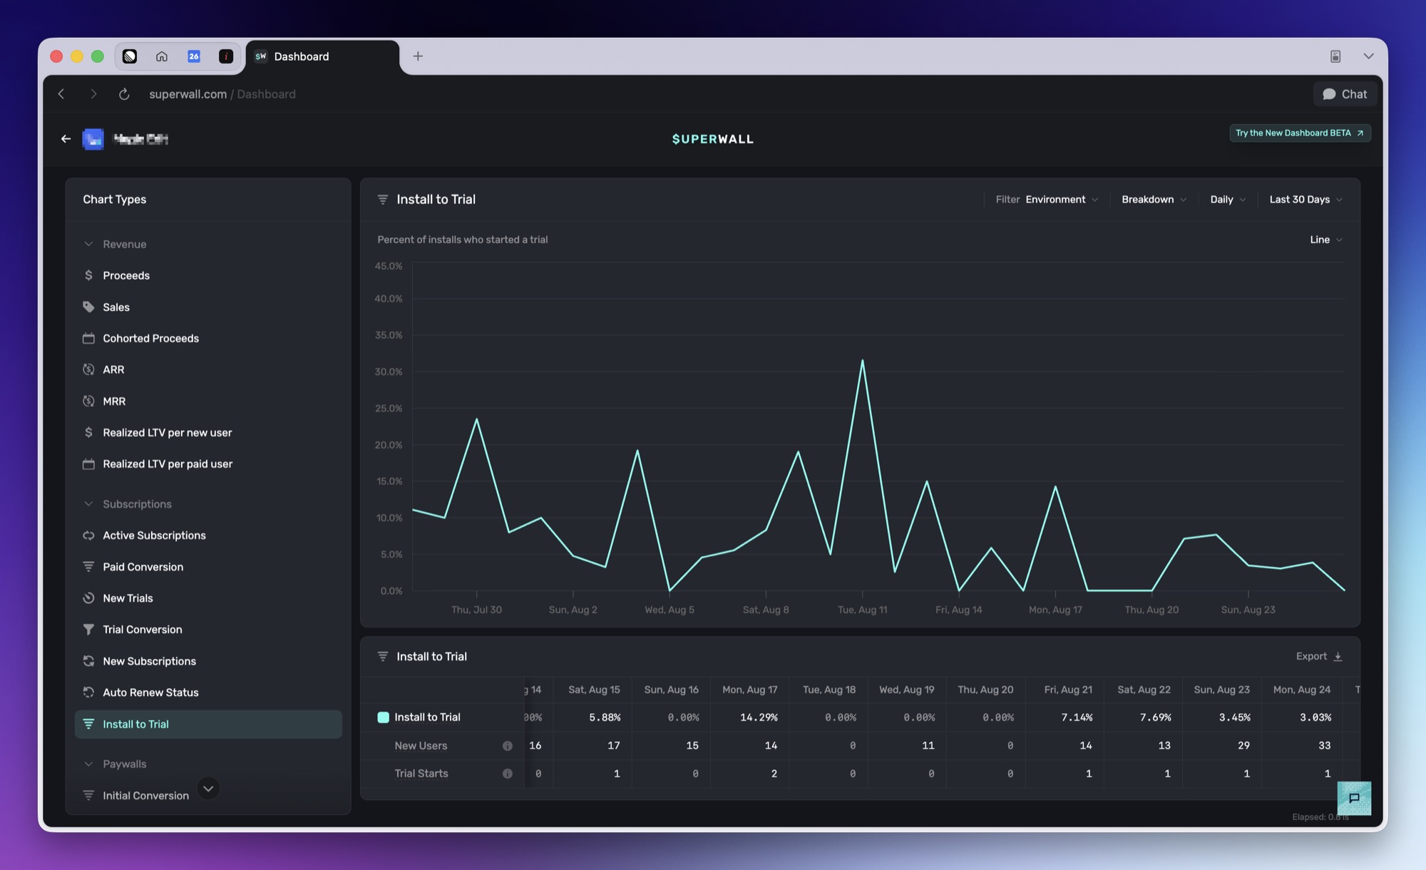Click the browser reload icon
1426x870 pixels.
pos(124,94)
